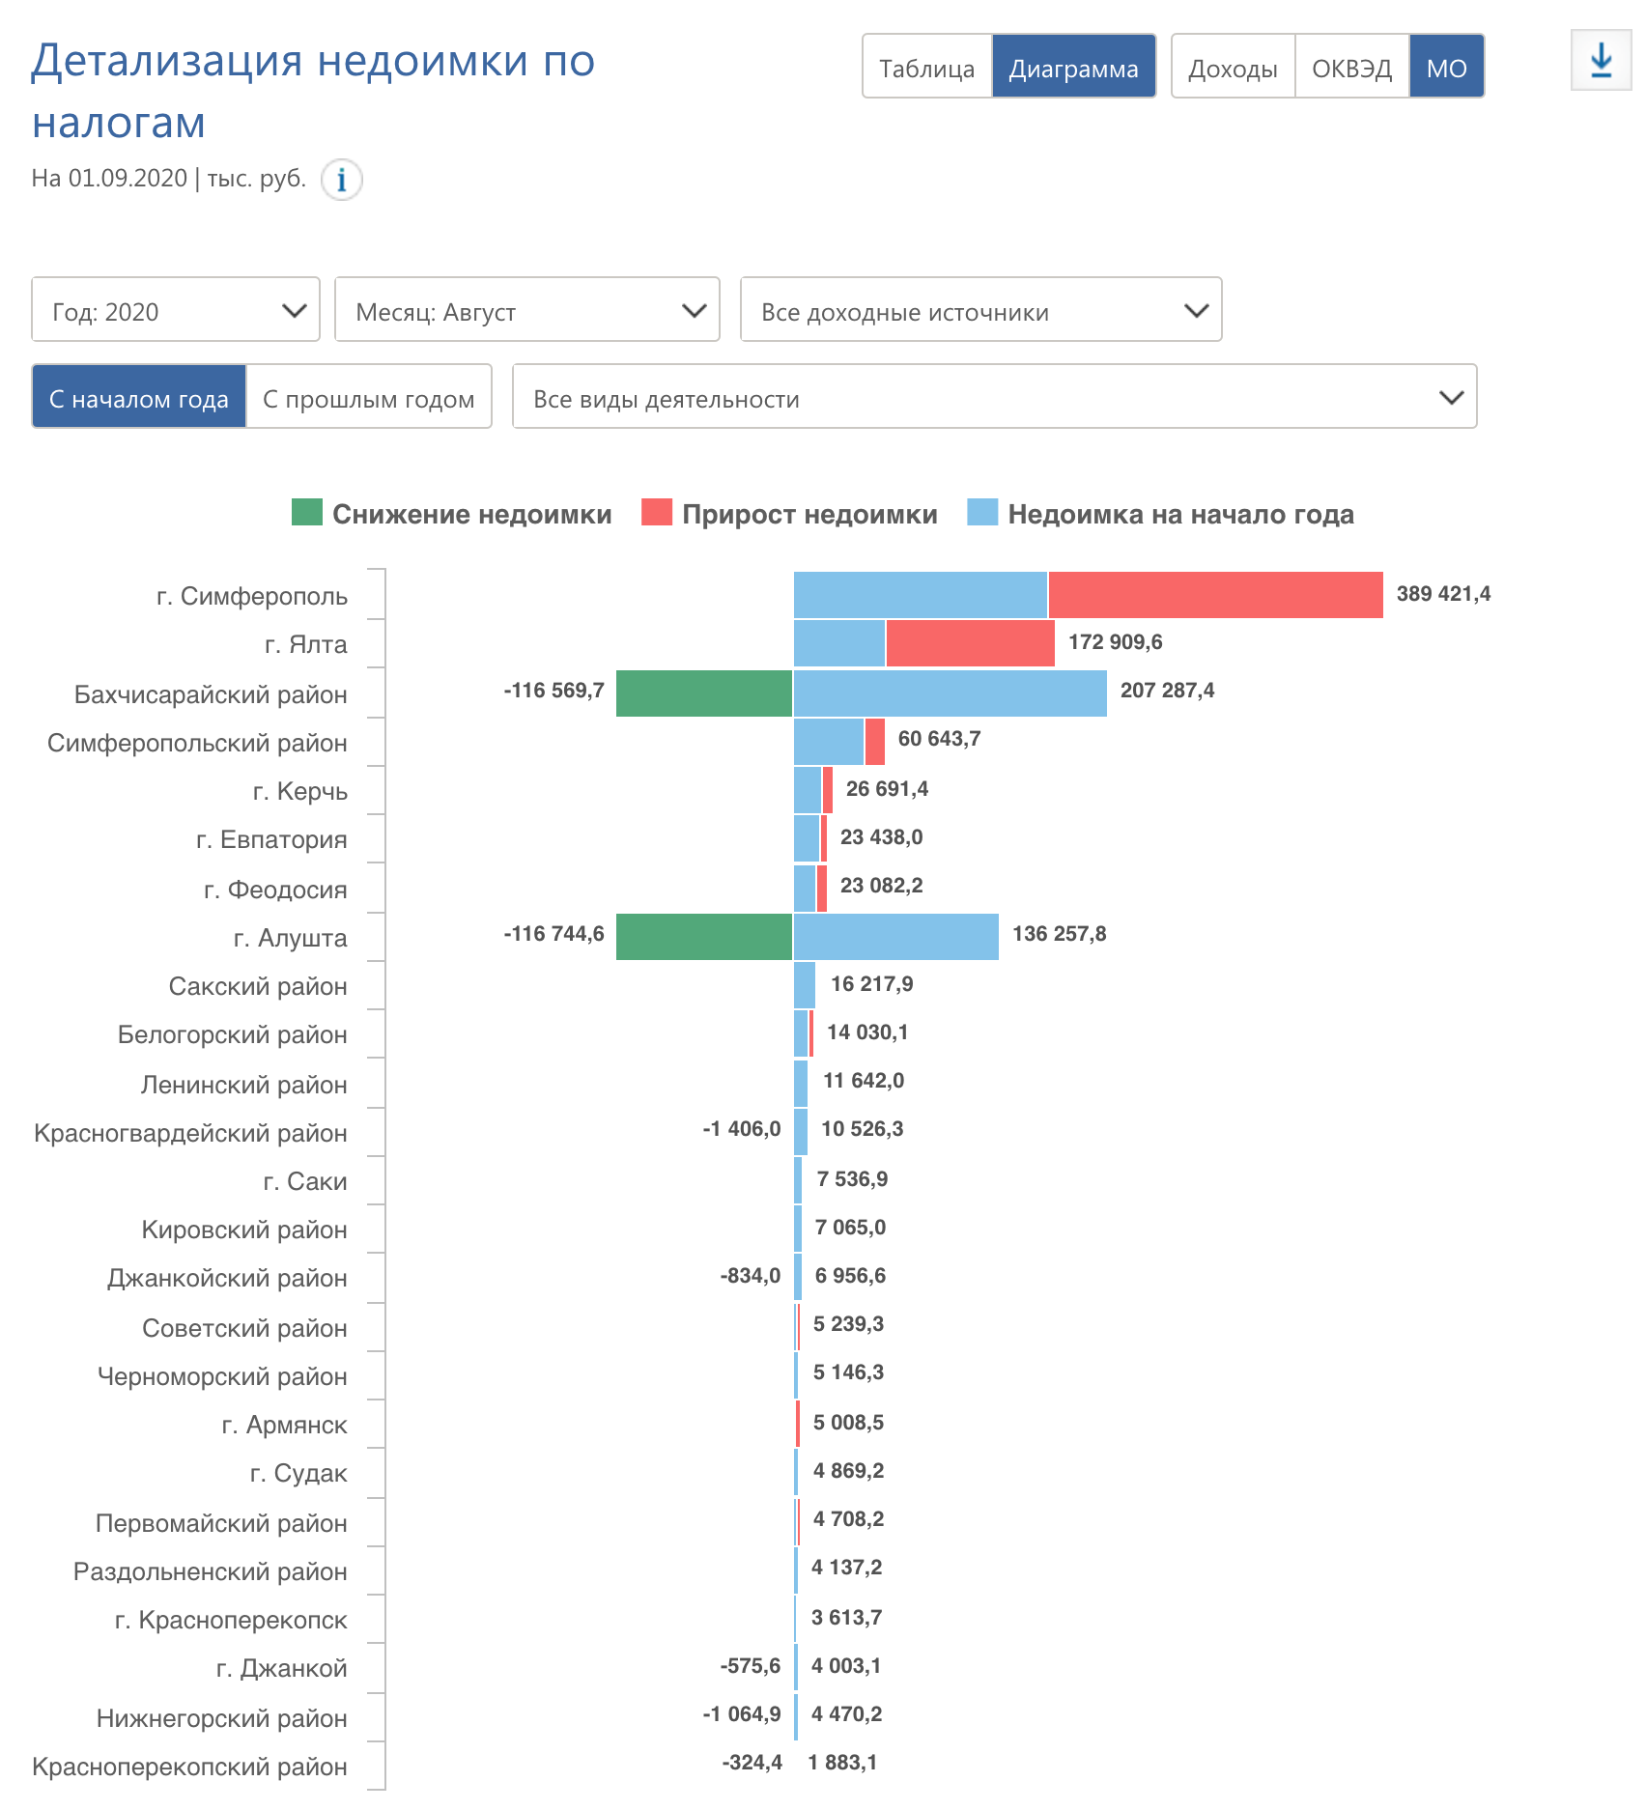Switch to the 'Доходы' tab

tap(1233, 68)
